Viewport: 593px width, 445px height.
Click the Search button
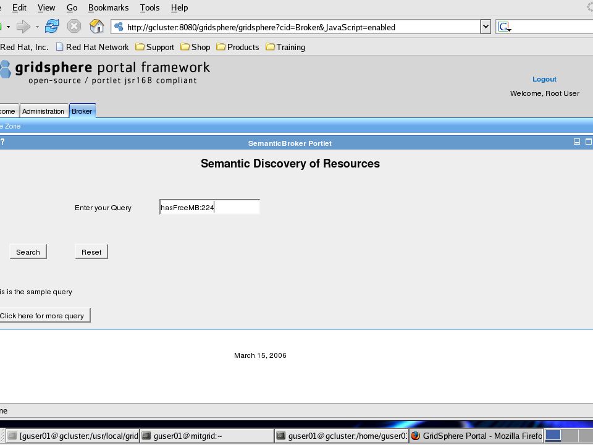pyautogui.click(x=28, y=252)
